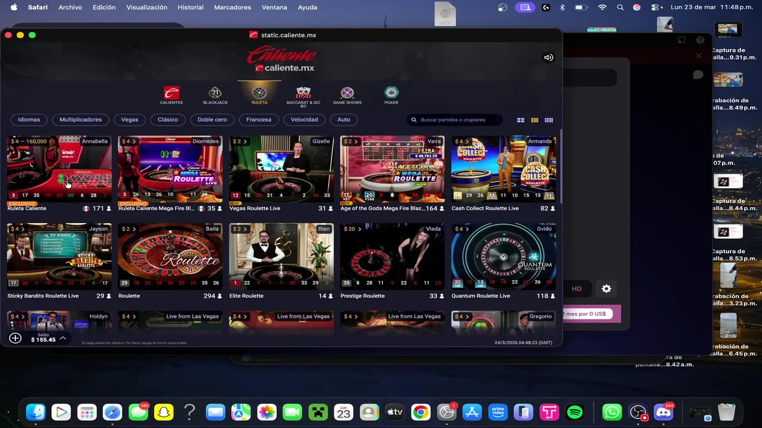Toggle the Vegas filter chip
Viewport: 762px width, 428px height.
(130, 119)
